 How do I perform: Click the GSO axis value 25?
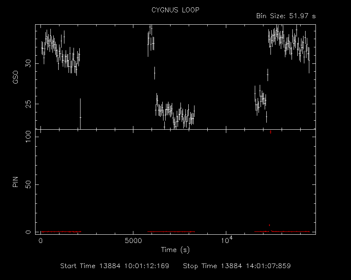click(x=28, y=104)
